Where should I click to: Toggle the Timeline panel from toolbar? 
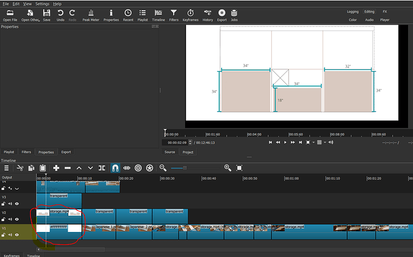click(158, 16)
